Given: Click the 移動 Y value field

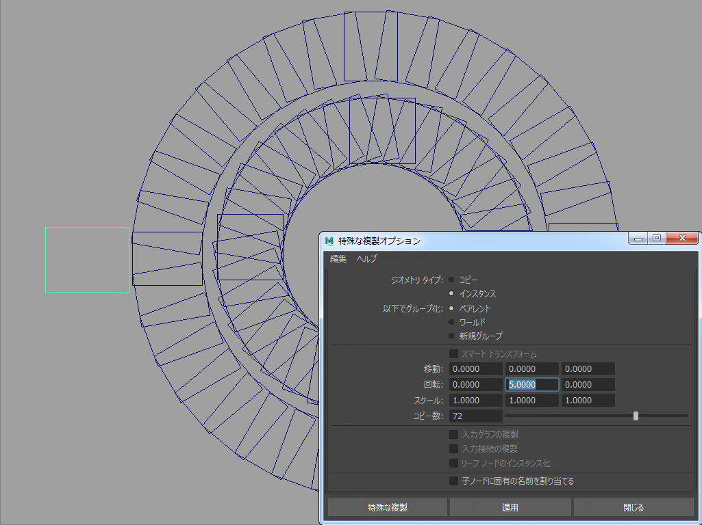Looking at the screenshot, I should [x=532, y=369].
